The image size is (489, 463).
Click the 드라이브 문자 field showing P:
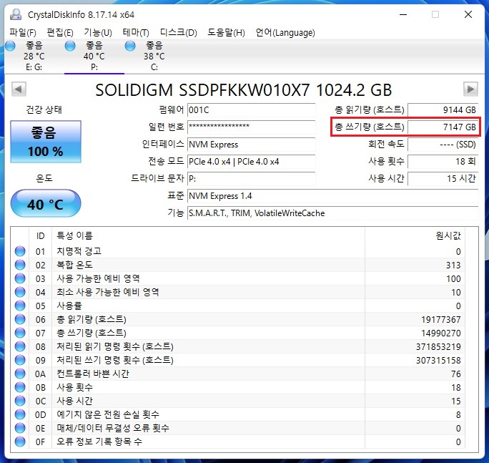pos(251,179)
